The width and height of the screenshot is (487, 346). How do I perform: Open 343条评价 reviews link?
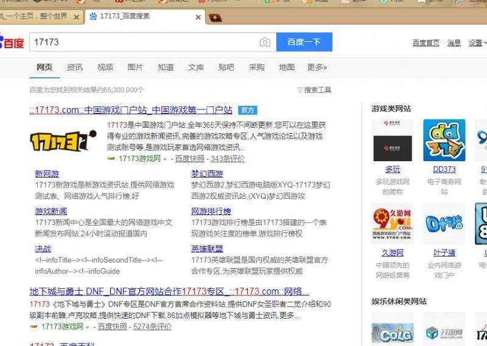pyautogui.click(x=228, y=159)
